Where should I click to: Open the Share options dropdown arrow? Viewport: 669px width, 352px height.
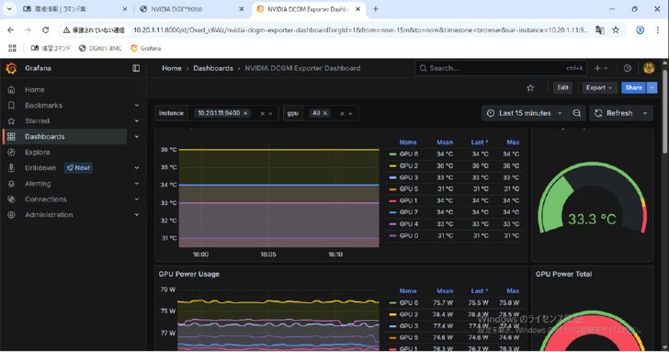pyautogui.click(x=652, y=87)
